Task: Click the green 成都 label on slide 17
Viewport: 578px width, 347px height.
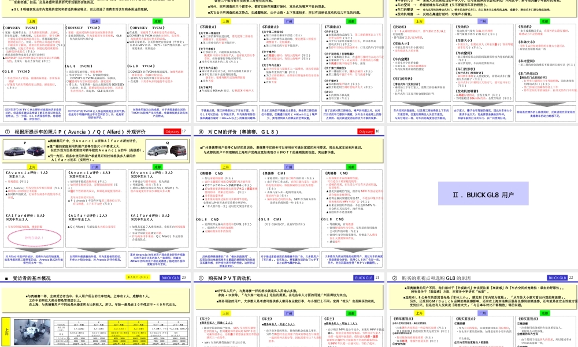Action: [x=158, y=167]
